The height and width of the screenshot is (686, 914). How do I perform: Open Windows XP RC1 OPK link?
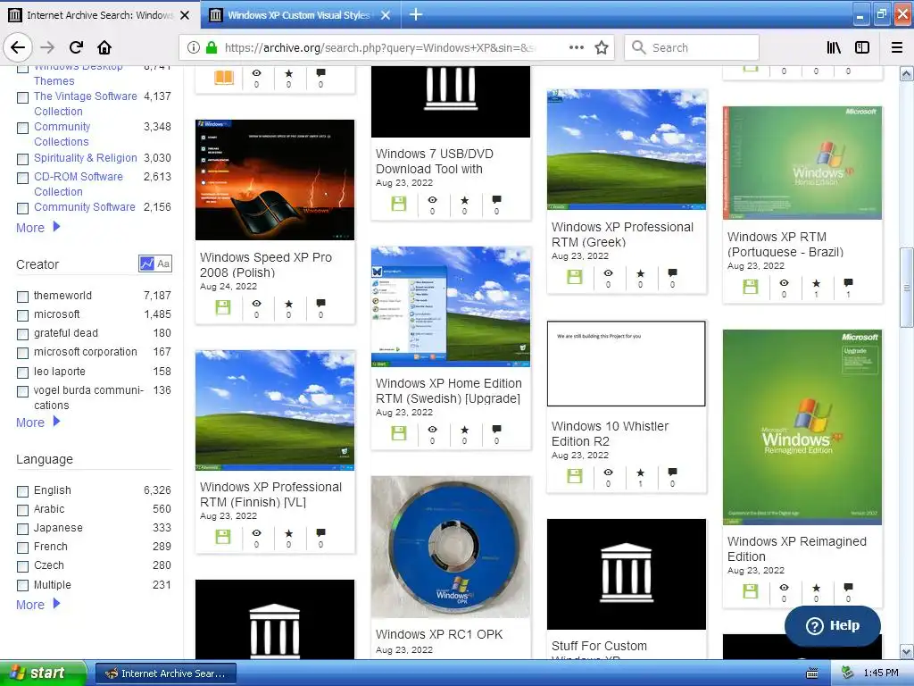coord(439,634)
